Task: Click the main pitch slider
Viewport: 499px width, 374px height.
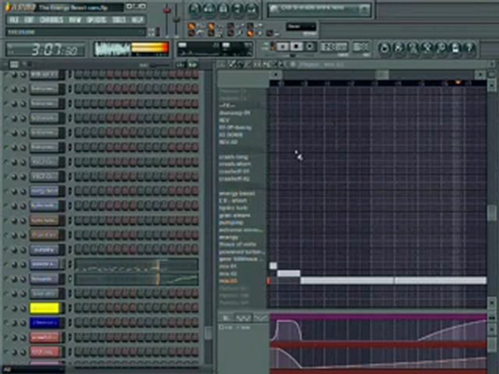Action: 176,19
